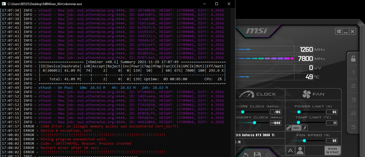Image resolution: width=365 pixels, height=157 pixels.
Task: Click the Total: 41.09 M hashrate row
Action: point(132,79)
